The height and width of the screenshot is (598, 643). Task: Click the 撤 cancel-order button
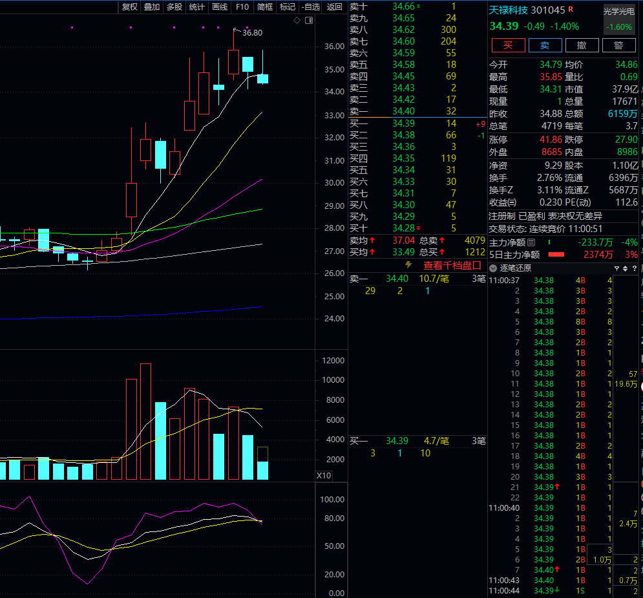pos(582,45)
